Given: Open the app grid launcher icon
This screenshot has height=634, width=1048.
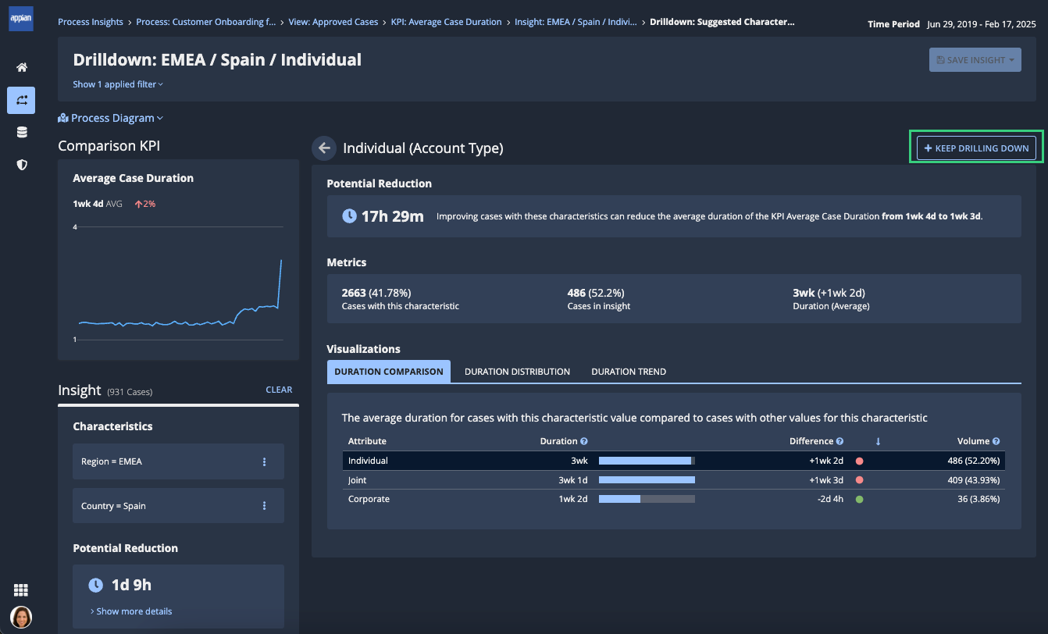Looking at the screenshot, I should coord(21,590).
